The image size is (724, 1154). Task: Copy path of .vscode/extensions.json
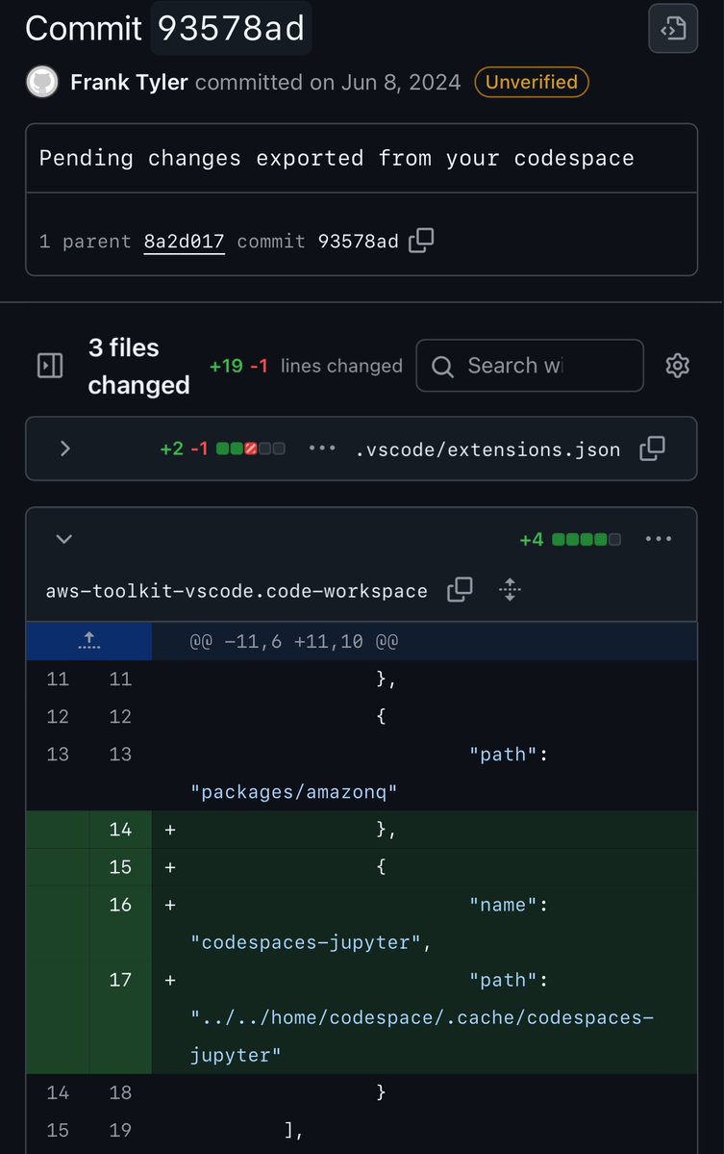(652, 449)
